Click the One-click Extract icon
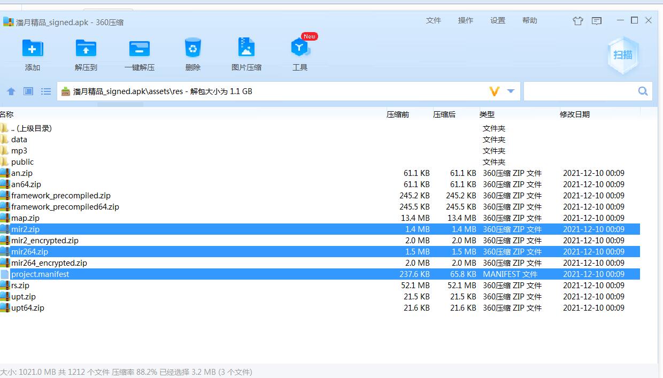This screenshot has width=663, height=378. 140,49
